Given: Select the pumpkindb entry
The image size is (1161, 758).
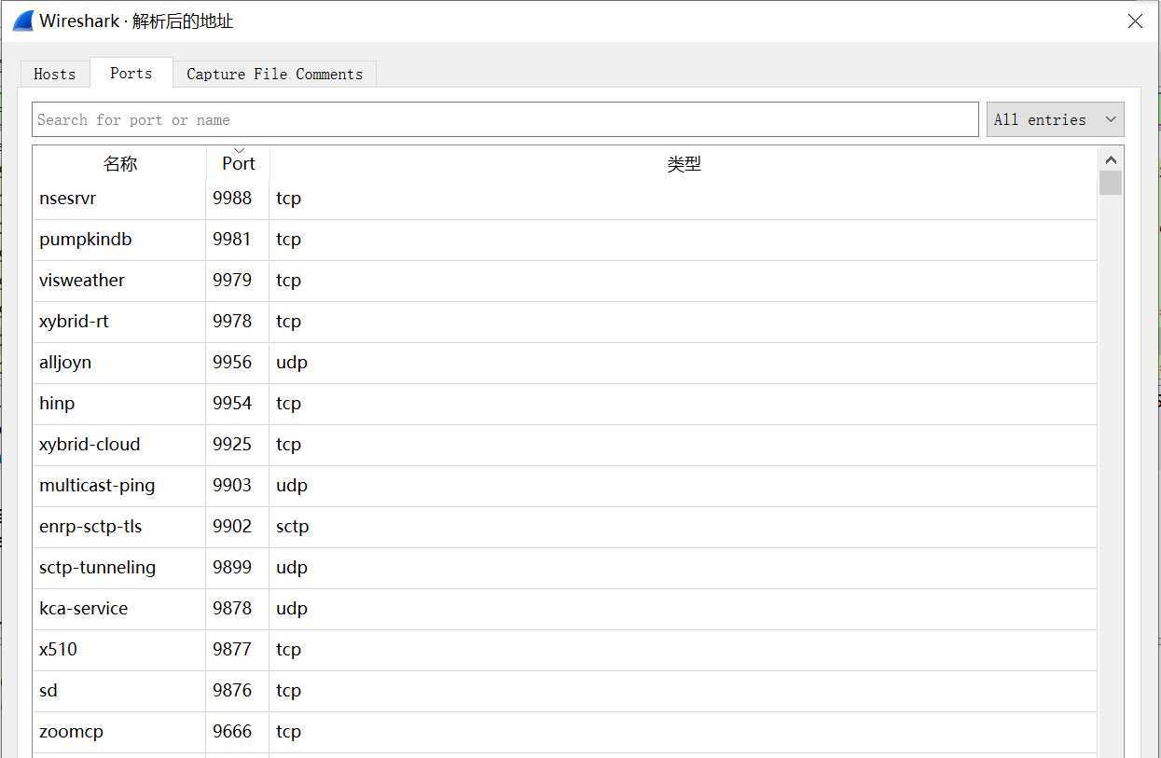Looking at the screenshot, I should pos(85,240).
